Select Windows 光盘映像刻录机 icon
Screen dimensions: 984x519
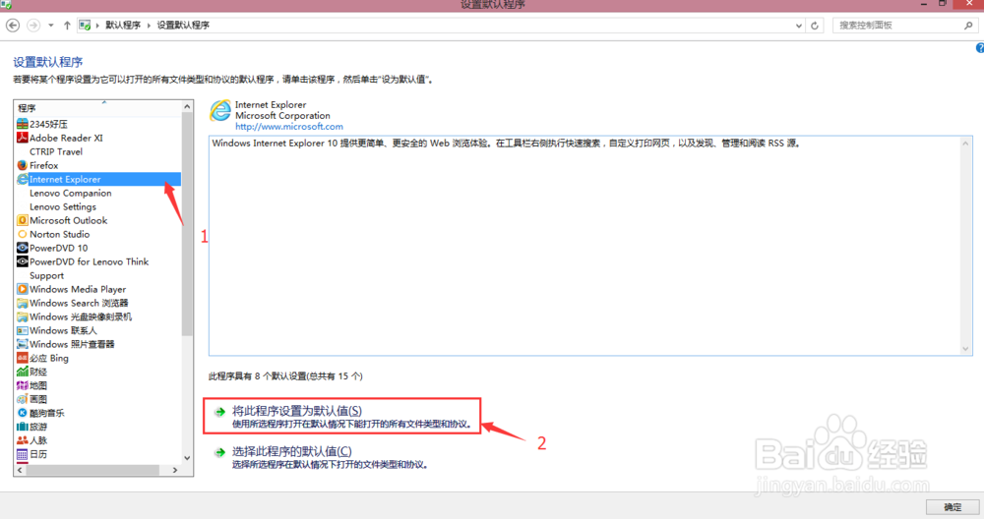(x=22, y=317)
